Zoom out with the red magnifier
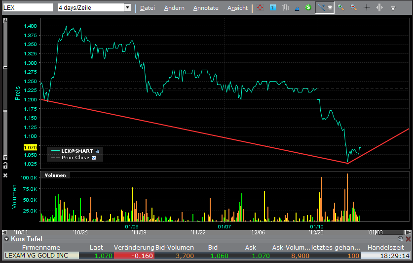This screenshot has width=413, height=263. click(353, 8)
